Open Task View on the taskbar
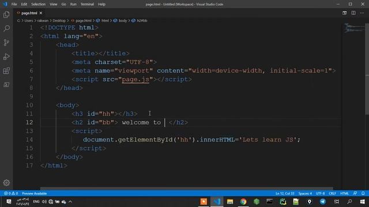The image size is (369, 207). (x=337, y=202)
